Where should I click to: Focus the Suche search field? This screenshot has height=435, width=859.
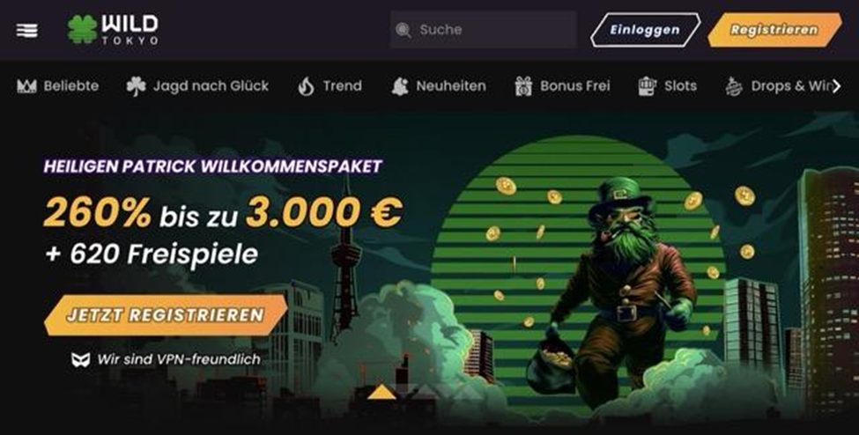[484, 30]
